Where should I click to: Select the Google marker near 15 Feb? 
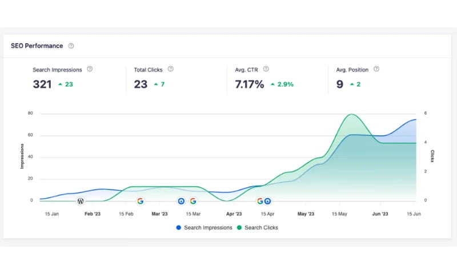click(x=140, y=201)
